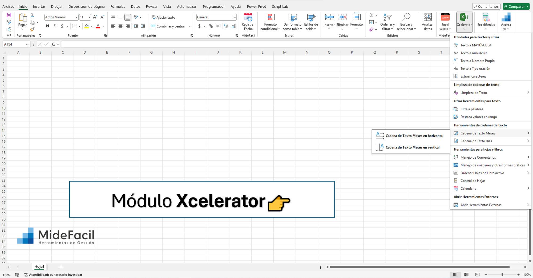533x278 pixels.
Task: Open the Analizar datos tool
Action: click(428, 22)
